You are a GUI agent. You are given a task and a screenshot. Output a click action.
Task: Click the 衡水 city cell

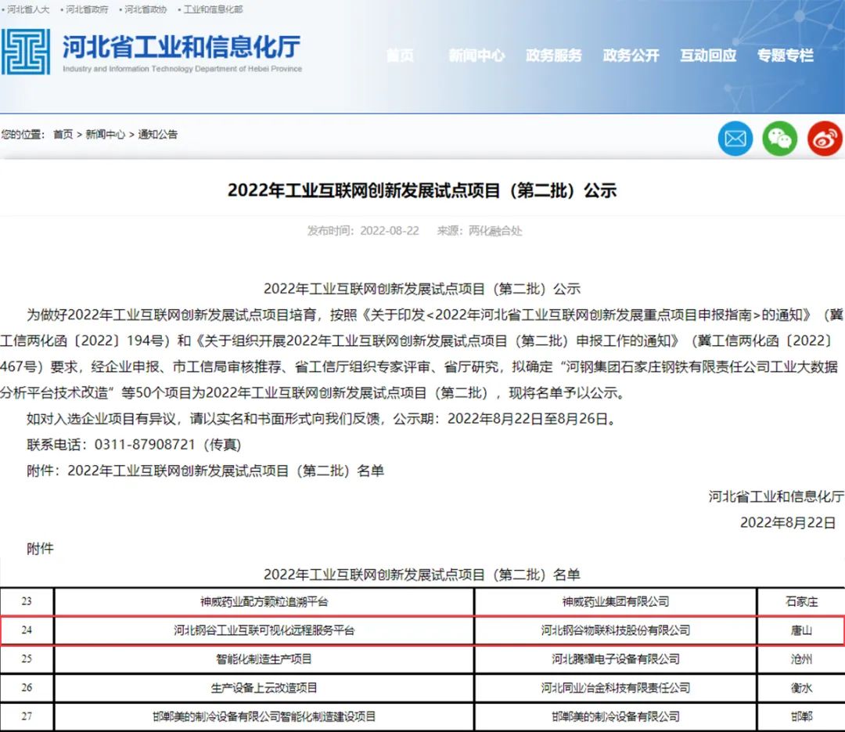801,688
